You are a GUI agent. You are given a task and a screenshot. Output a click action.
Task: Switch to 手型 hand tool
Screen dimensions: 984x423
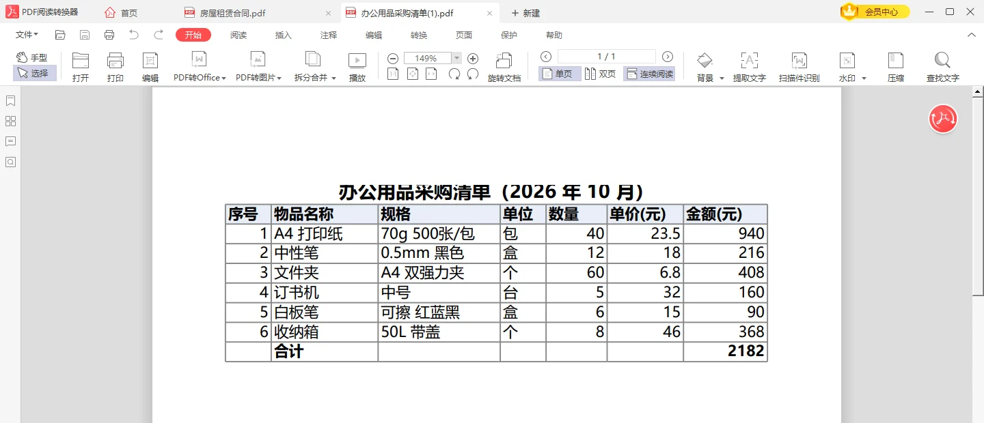click(x=32, y=58)
